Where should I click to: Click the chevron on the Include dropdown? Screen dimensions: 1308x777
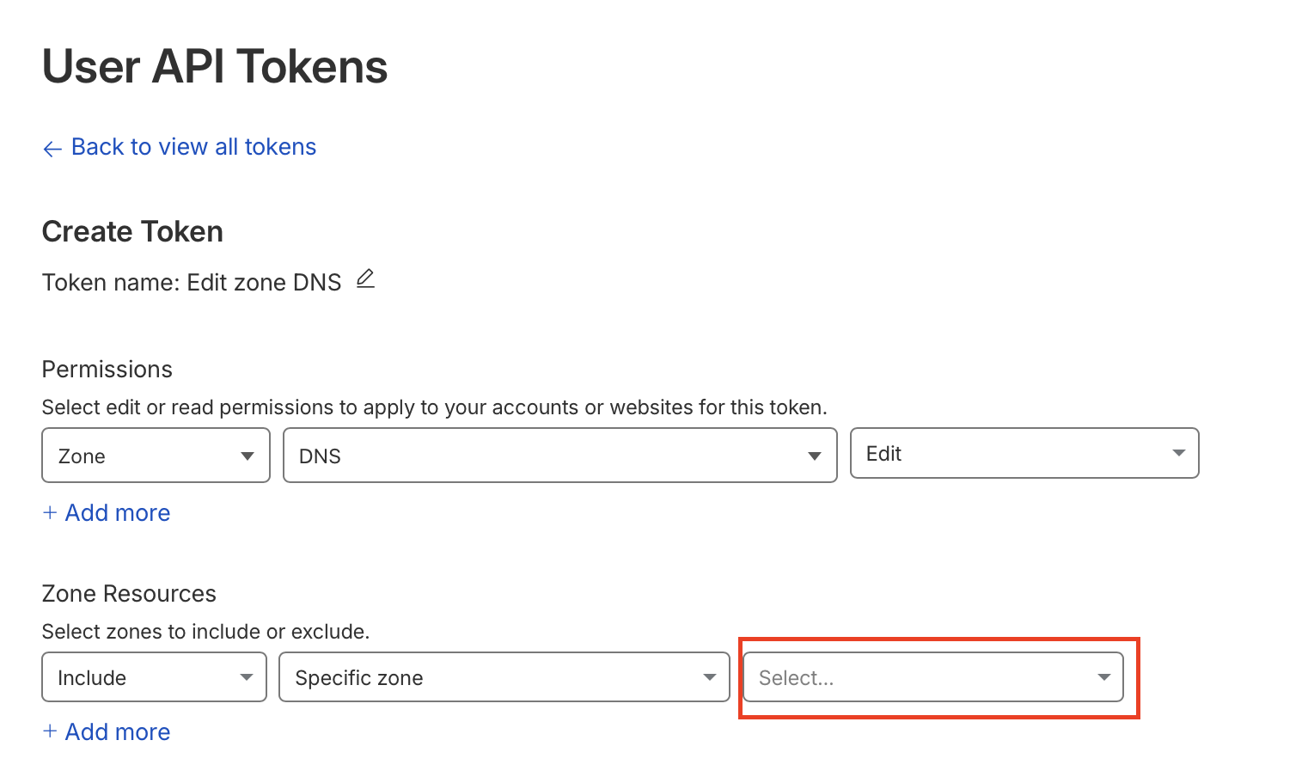[248, 677]
